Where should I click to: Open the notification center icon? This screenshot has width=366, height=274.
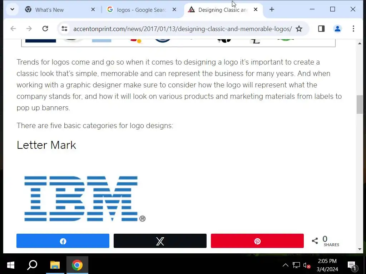tap(352, 265)
